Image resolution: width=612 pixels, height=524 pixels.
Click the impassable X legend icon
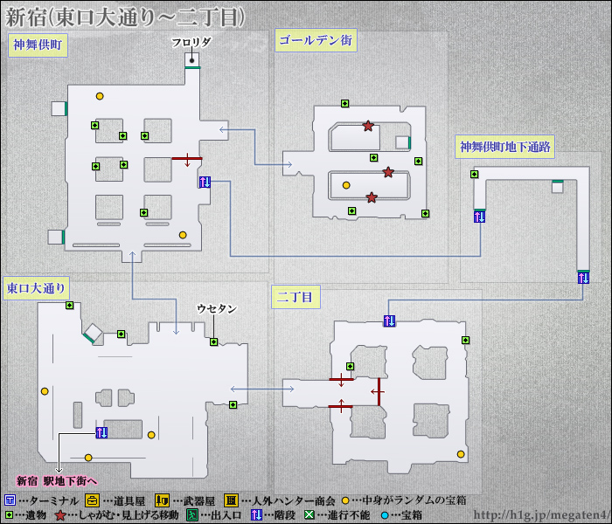point(309,515)
